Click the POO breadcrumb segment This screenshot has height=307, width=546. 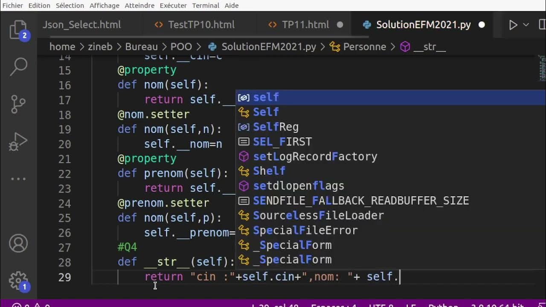tap(181, 47)
